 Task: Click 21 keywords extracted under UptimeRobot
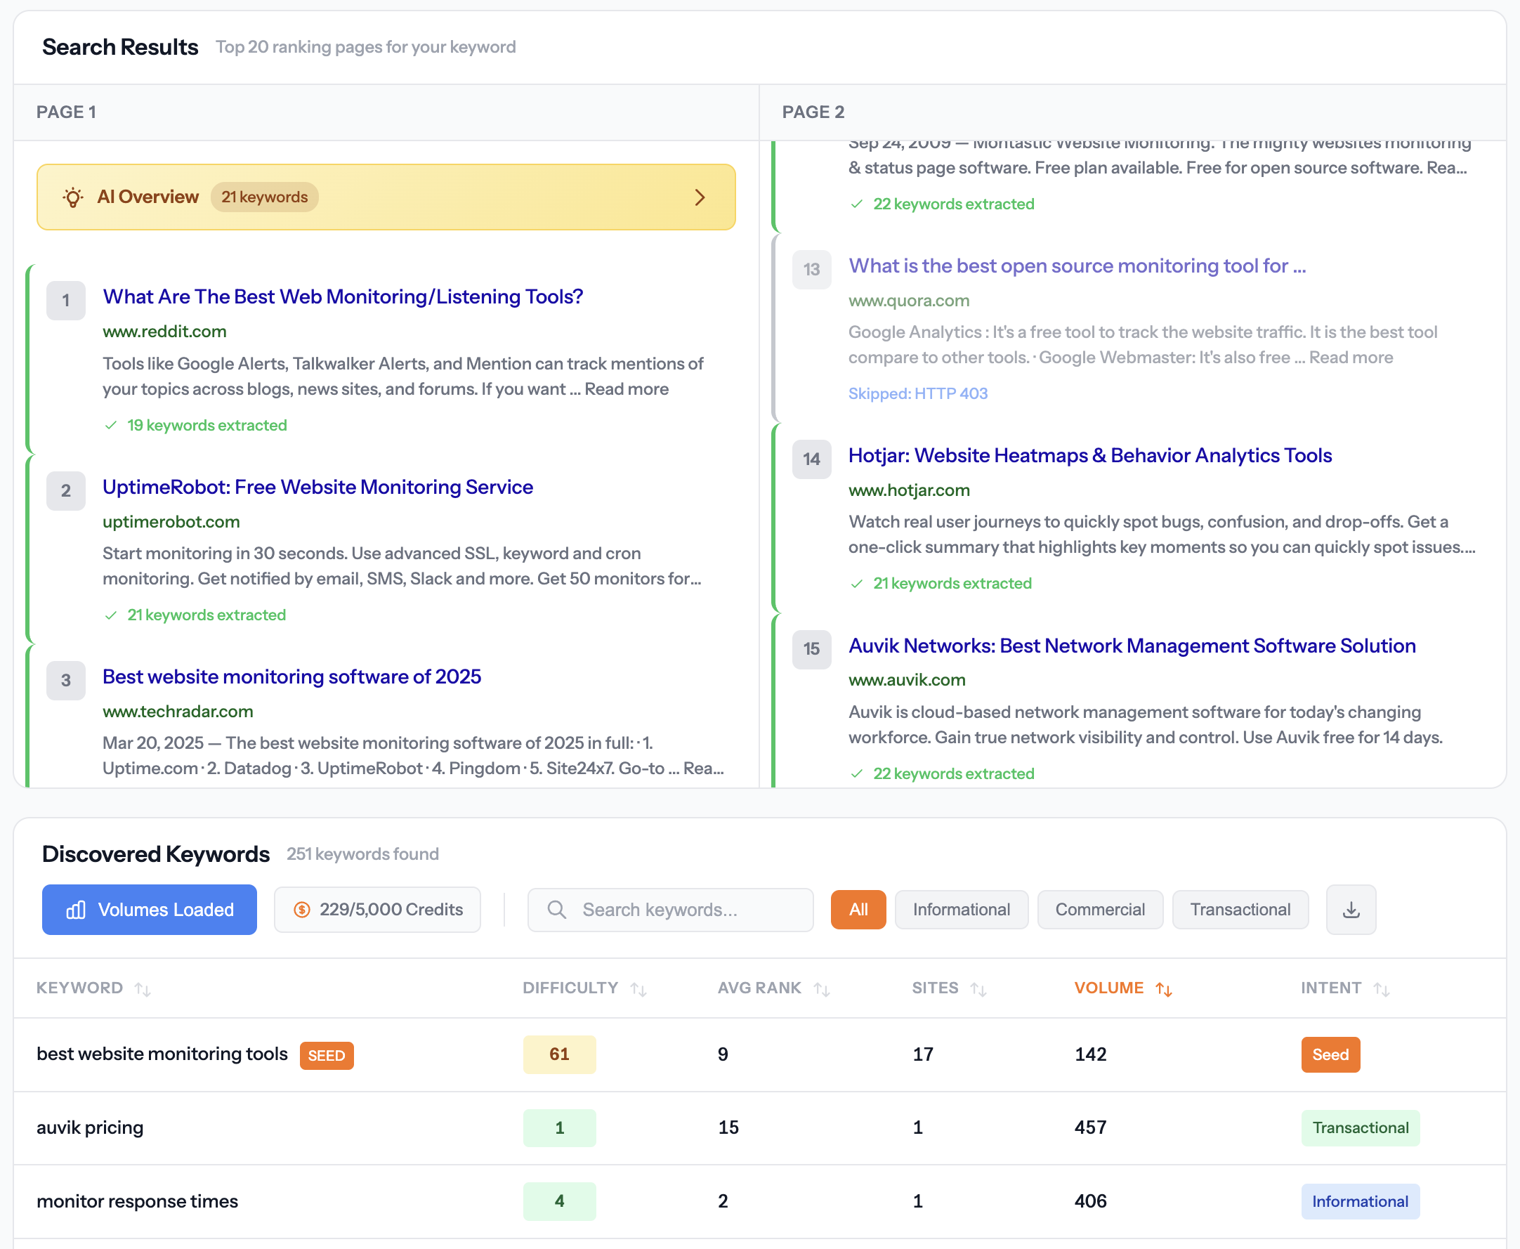[x=207, y=615]
